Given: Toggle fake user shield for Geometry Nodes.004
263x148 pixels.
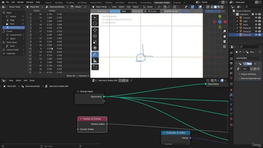Looking at the screenshot, I should pos(120,81).
